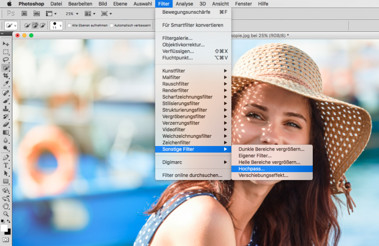Launch Mini Bridge with the Mb icon
Screen dimensions: 379x246
click(36, 14)
